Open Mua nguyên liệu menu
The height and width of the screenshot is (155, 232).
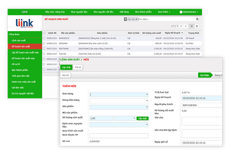[x=79, y=12]
